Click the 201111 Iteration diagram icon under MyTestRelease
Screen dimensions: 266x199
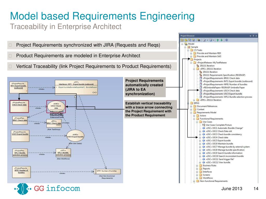(x=198, y=66)
